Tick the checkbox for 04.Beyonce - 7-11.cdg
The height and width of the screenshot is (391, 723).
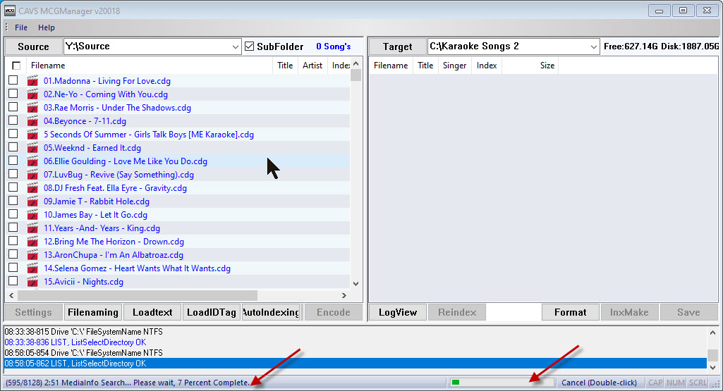(13, 120)
